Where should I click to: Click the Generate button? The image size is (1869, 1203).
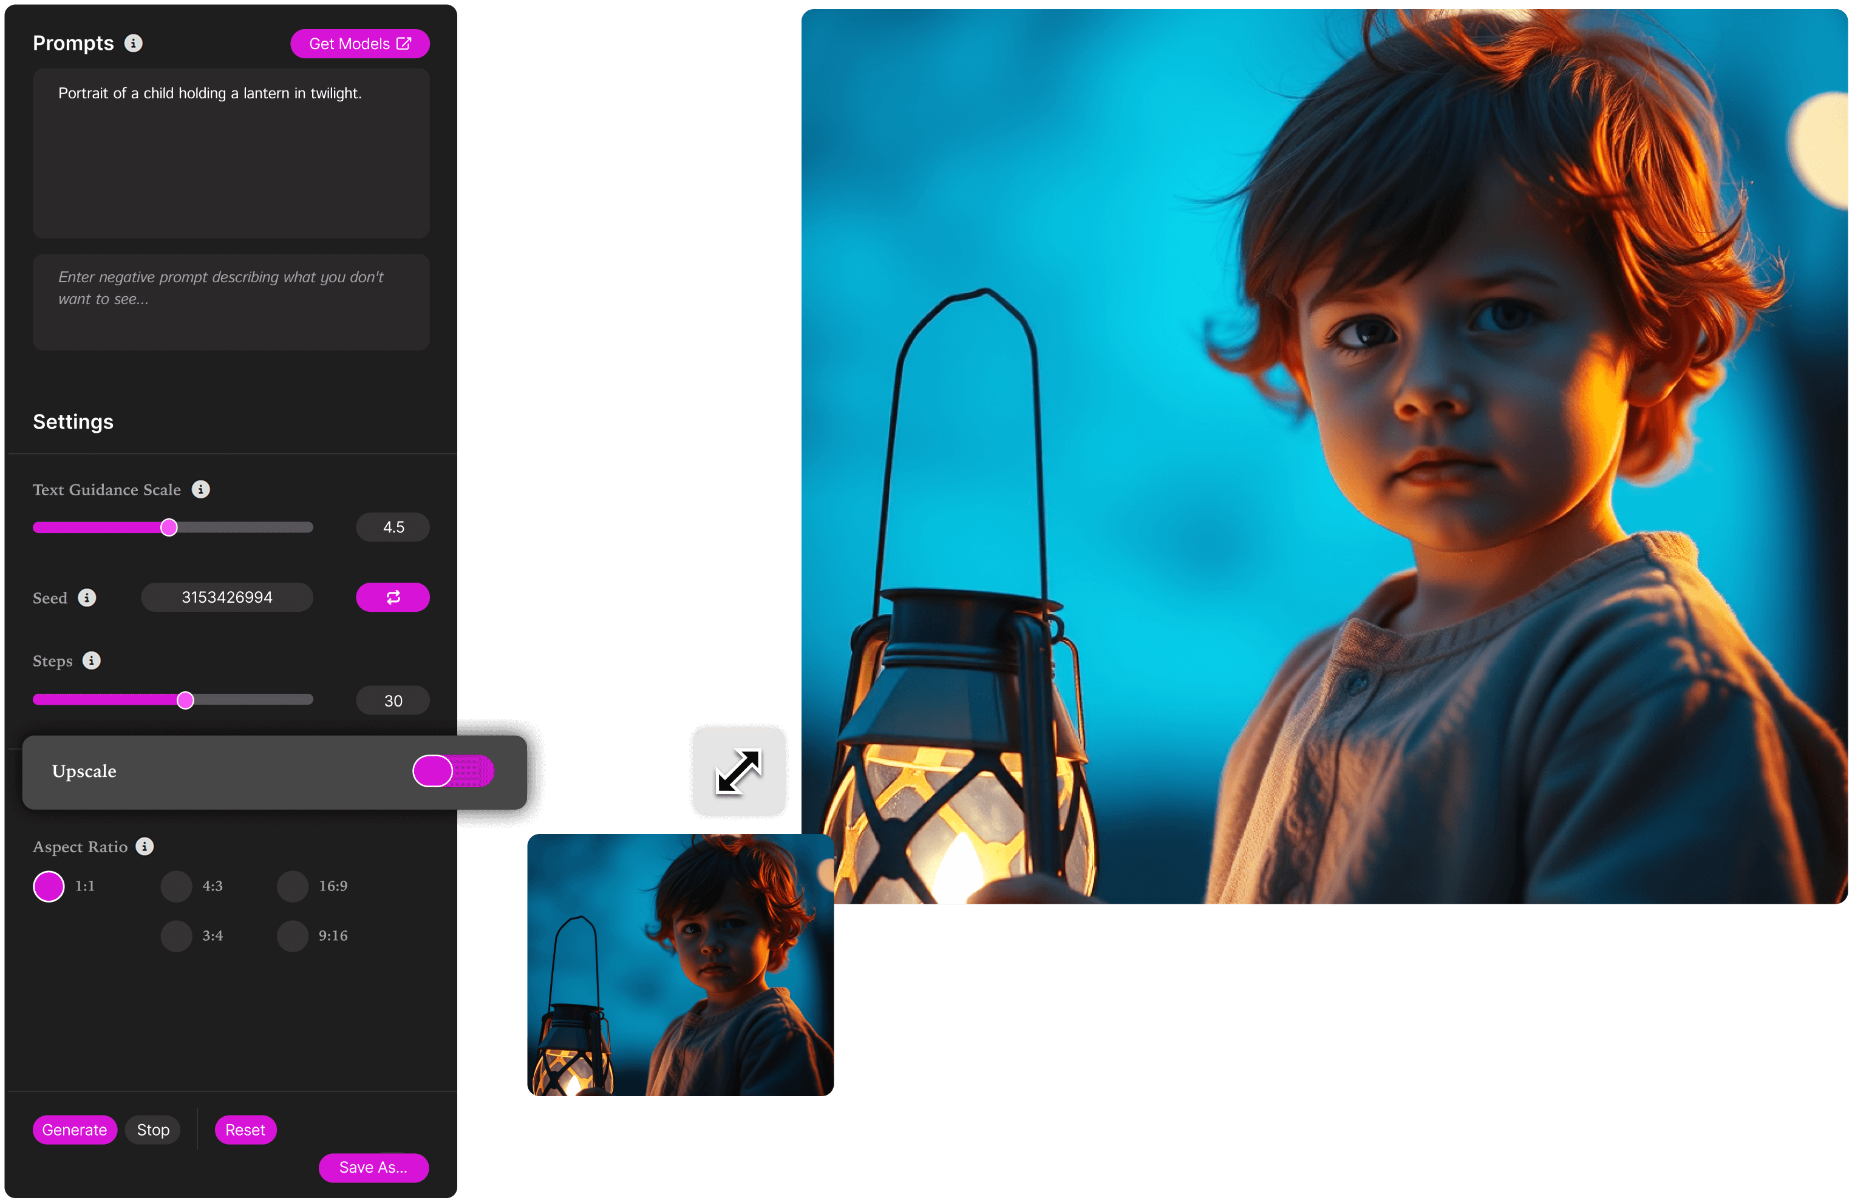pyautogui.click(x=74, y=1130)
